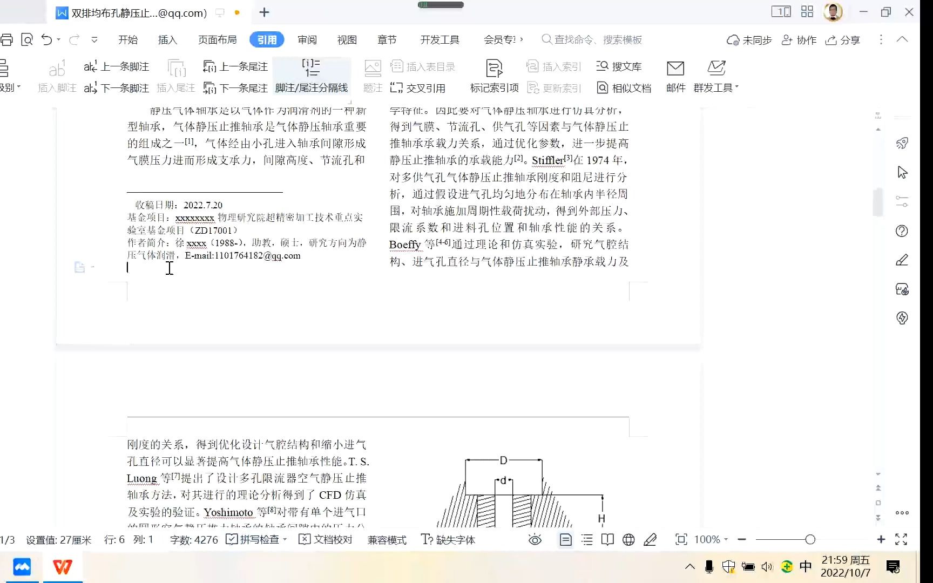Open 相似文档 similar documents
This screenshot has height=583, width=933.
(x=624, y=88)
